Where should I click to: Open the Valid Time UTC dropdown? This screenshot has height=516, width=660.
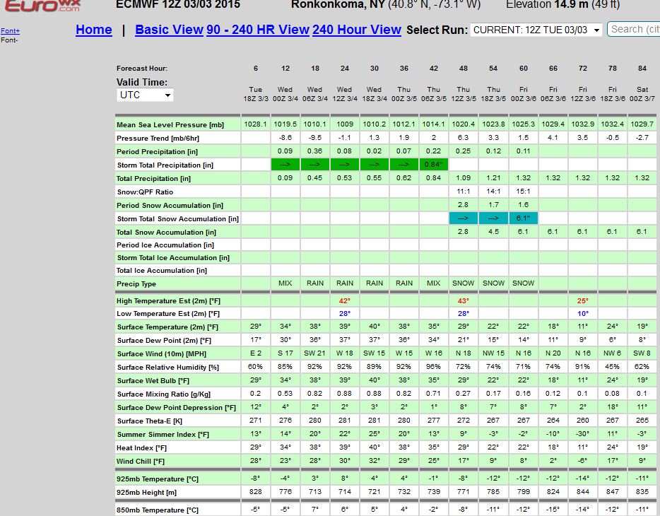pos(145,95)
